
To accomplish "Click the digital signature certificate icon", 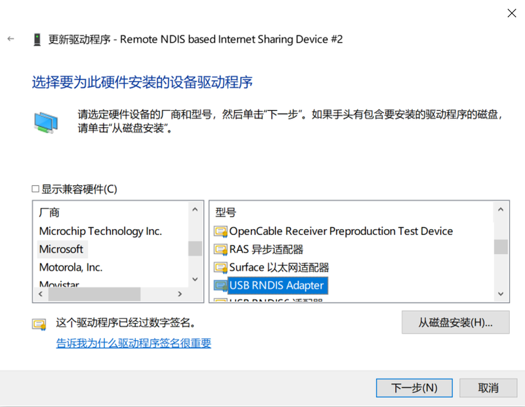I will point(40,324).
